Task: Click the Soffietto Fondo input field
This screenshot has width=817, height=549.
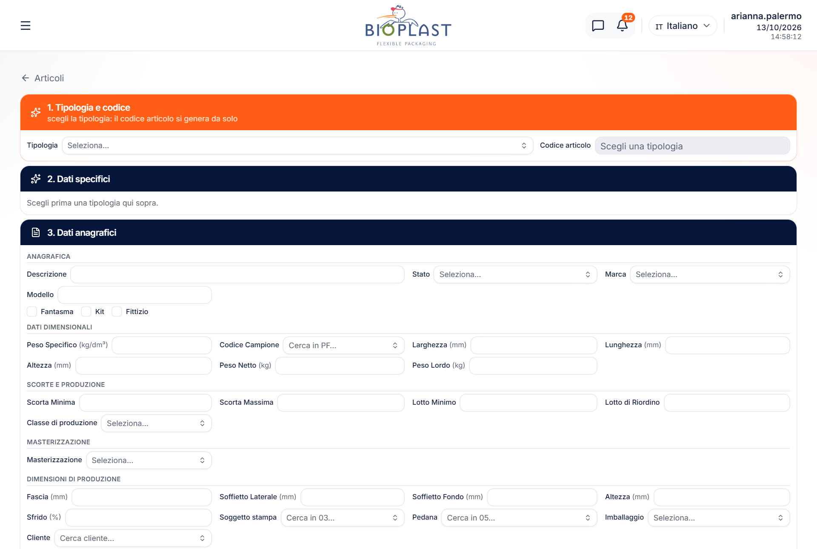Action: (x=542, y=498)
